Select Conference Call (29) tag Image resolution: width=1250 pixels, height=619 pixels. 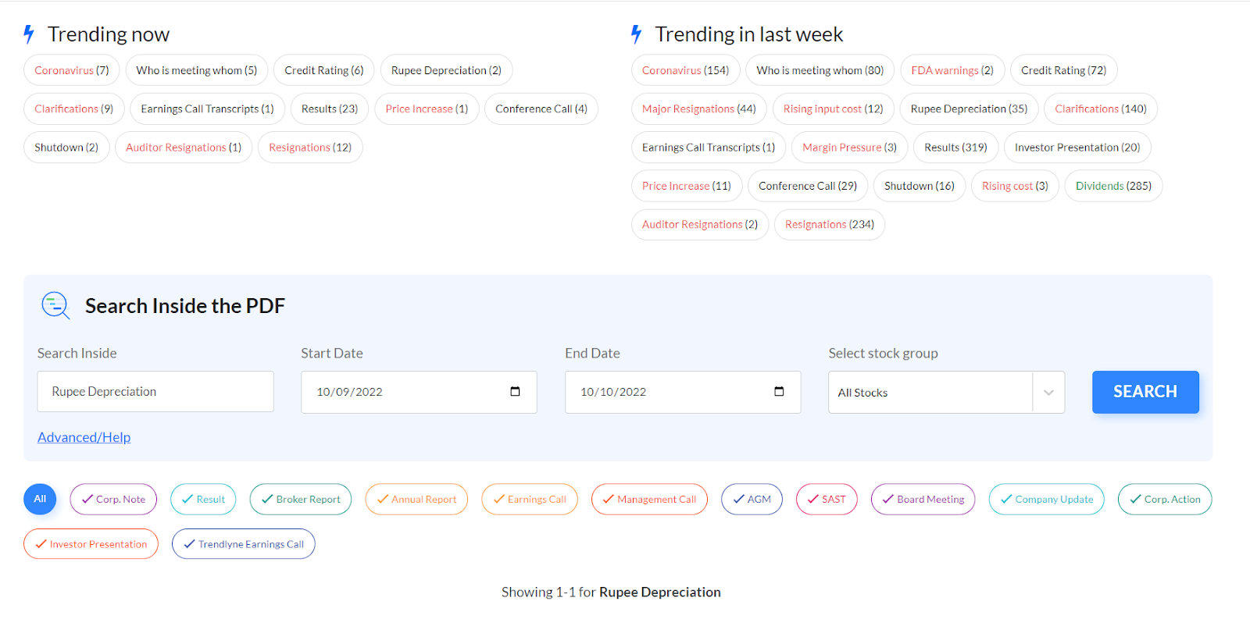point(808,186)
